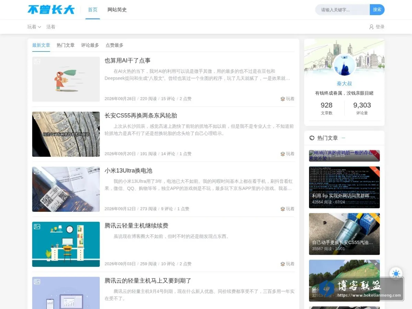Click 2 点赞 on 也算用AI干了点事
412x309 pixels.
click(185, 99)
